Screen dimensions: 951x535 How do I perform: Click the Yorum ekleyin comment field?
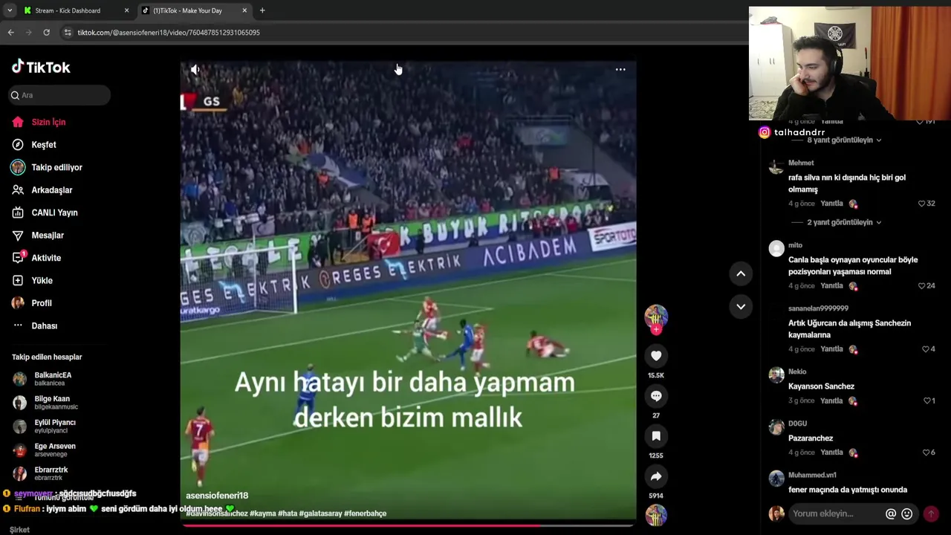(x=836, y=513)
